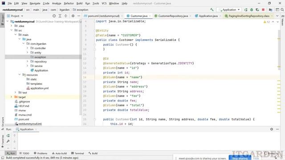Open the Build tool window
This screenshot has height=160, width=285.
point(93,153)
